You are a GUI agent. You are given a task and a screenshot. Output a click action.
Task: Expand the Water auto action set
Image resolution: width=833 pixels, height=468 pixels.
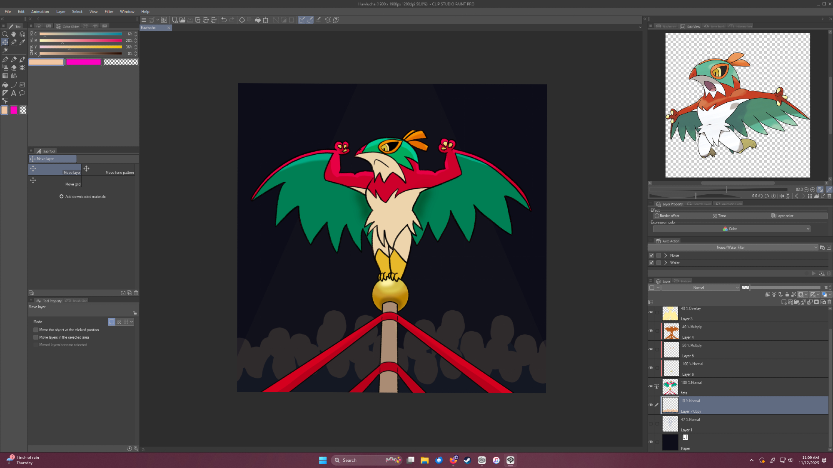click(666, 262)
